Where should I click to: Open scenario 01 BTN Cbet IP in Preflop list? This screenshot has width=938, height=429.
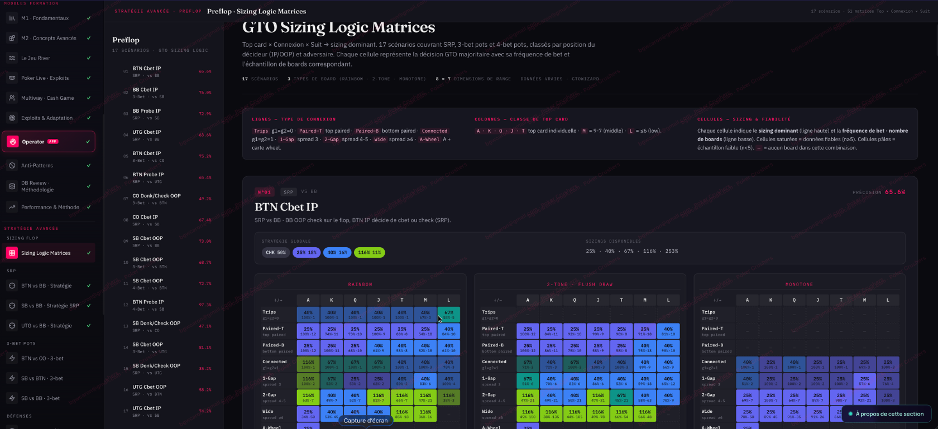167,71
